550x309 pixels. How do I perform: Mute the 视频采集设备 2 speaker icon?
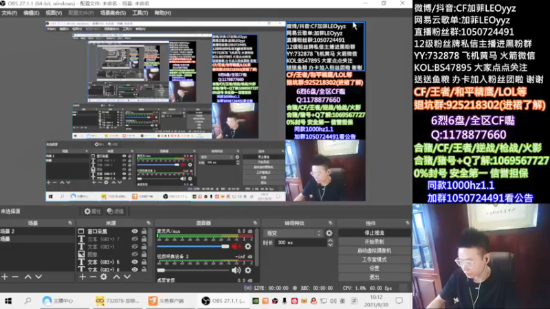pos(236,270)
